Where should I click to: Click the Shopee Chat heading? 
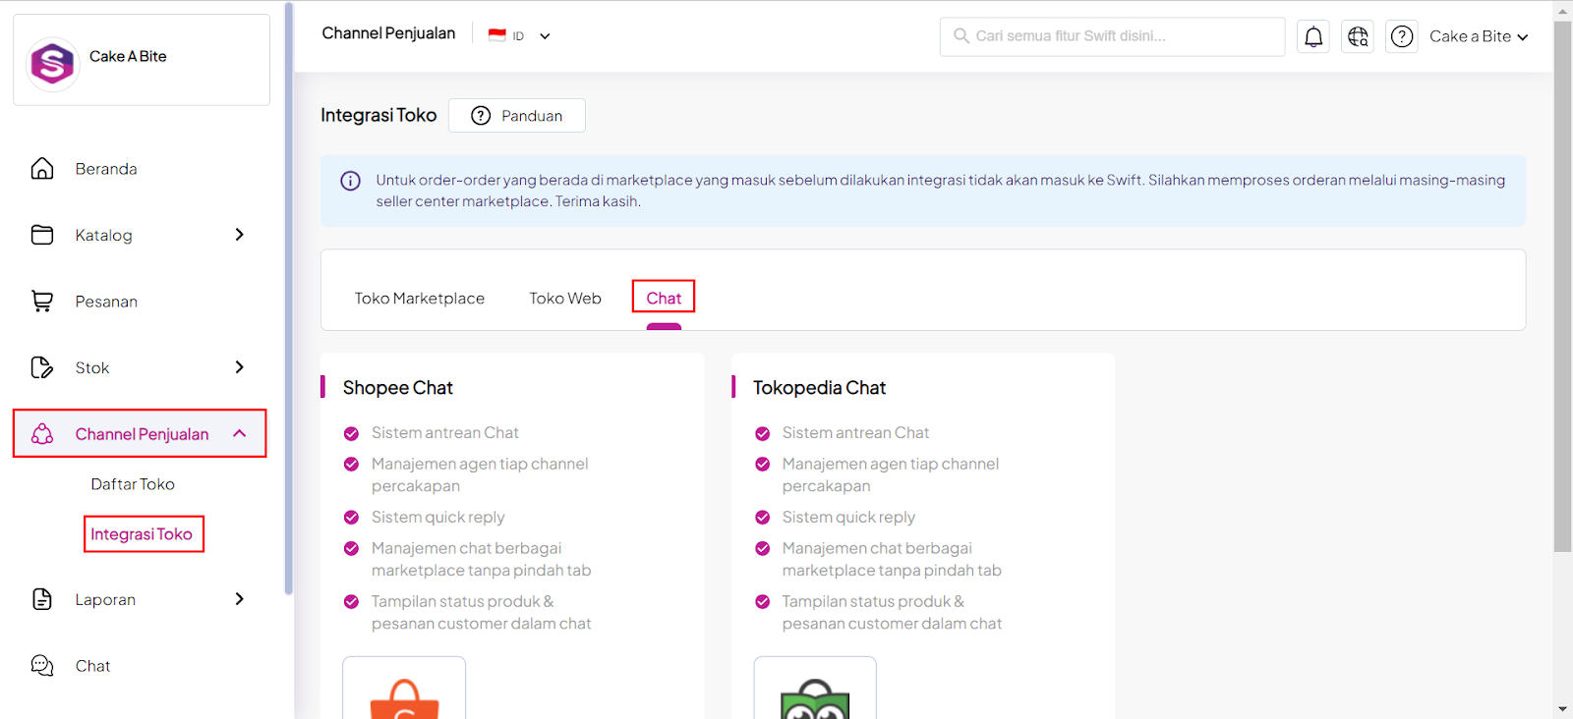pos(398,388)
